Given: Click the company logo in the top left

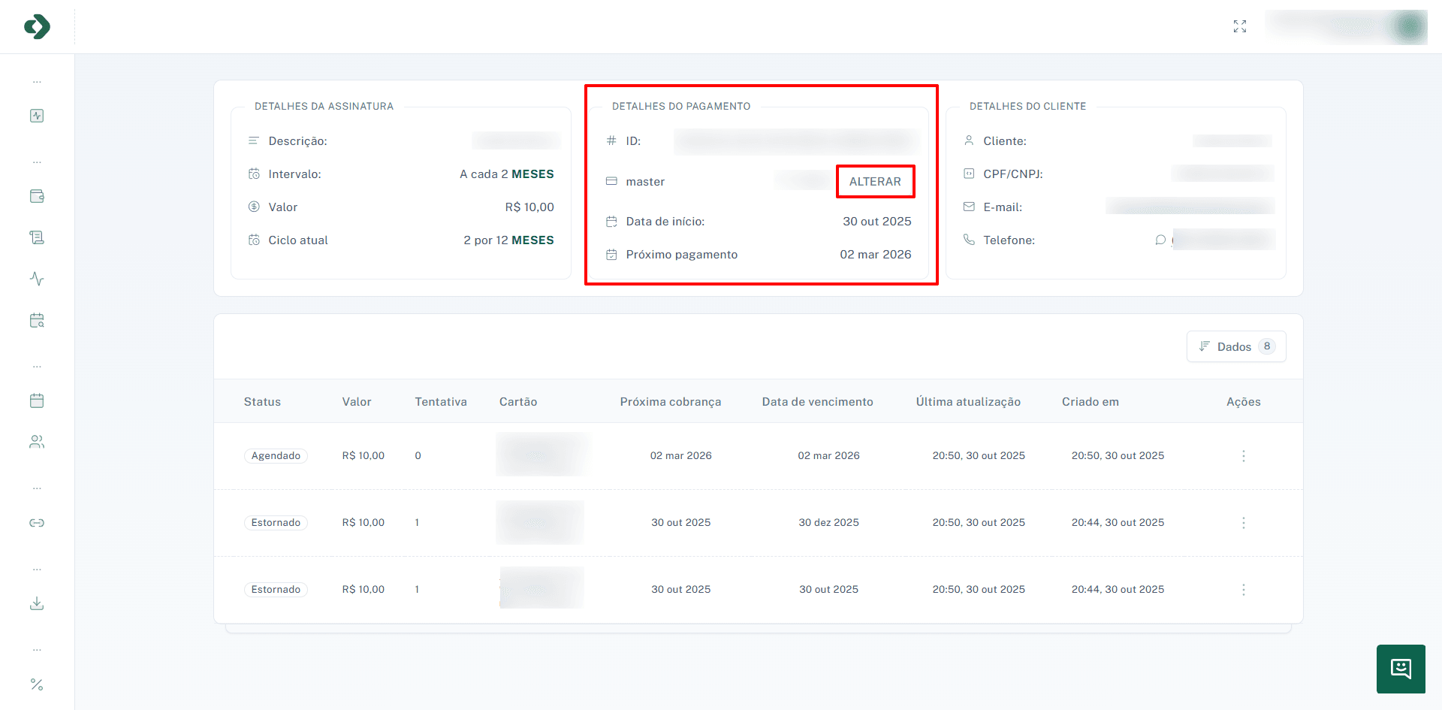Looking at the screenshot, I should (x=35, y=26).
